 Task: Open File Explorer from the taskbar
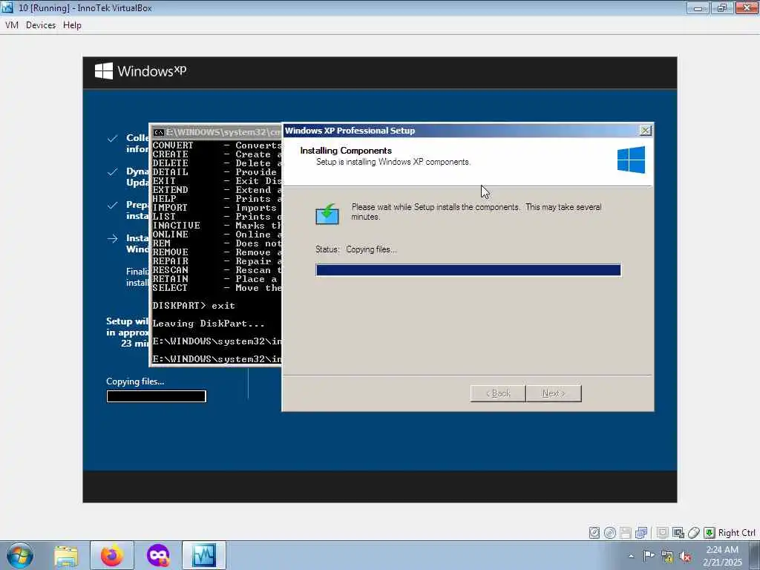coord(66,556)
